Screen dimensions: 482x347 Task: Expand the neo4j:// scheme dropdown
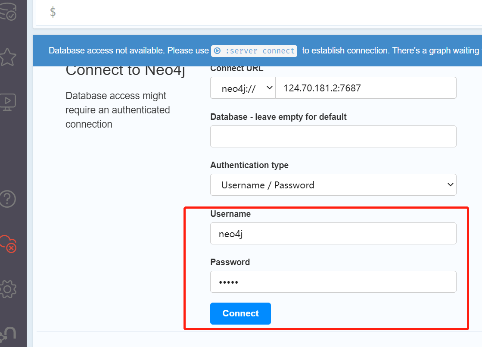(243, 88)
